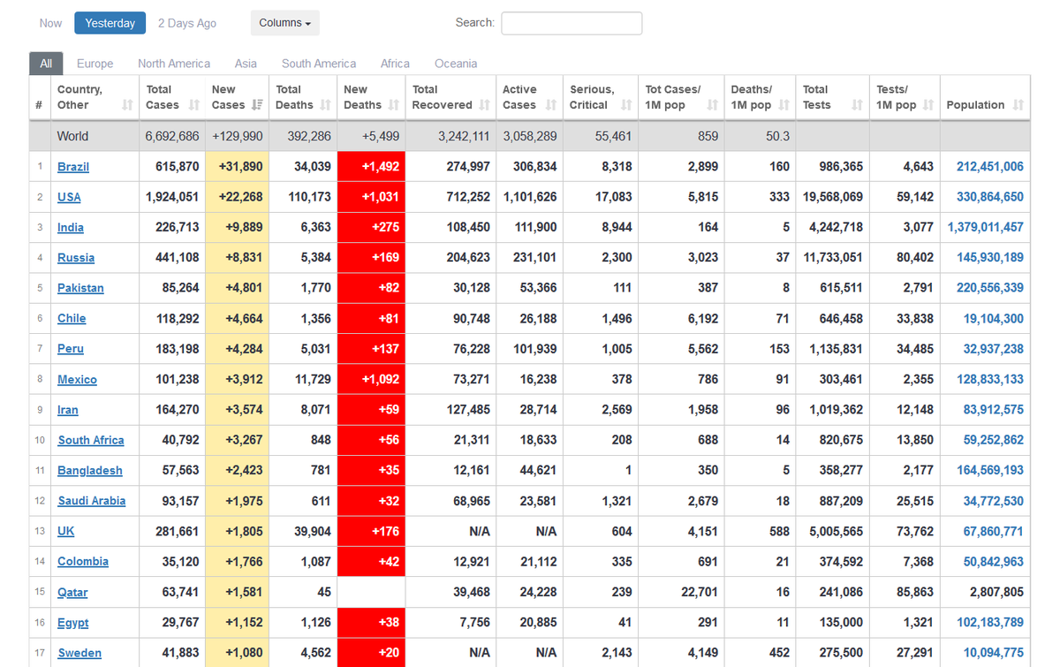Open the Chile country link
This screenshot has width=1060, height=667.
(x=72, y=319)
